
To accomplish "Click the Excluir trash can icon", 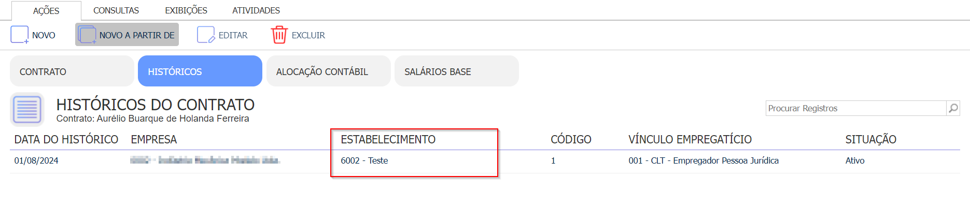I will pyautogui.click(x=279, y=35).
